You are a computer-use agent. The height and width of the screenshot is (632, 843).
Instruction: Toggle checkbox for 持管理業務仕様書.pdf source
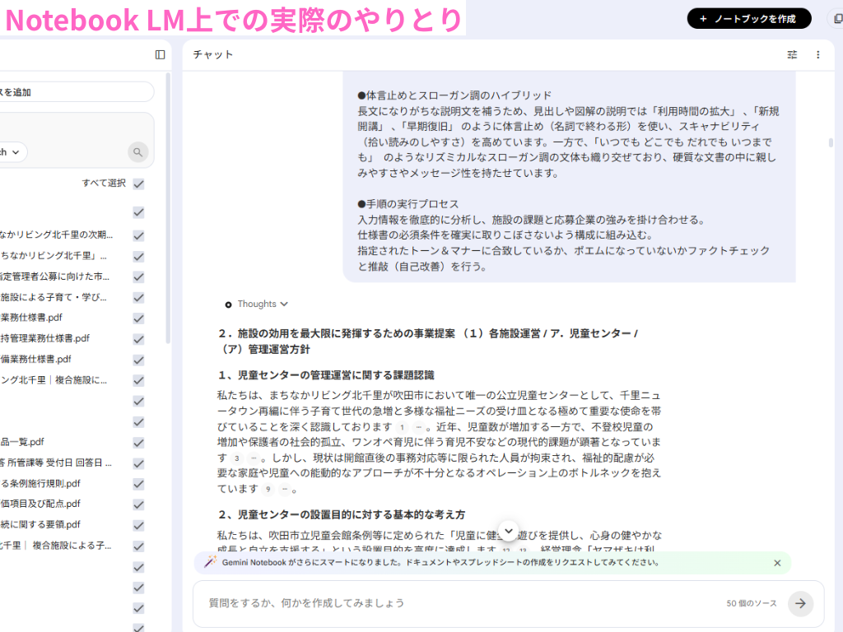click(138, 339)
